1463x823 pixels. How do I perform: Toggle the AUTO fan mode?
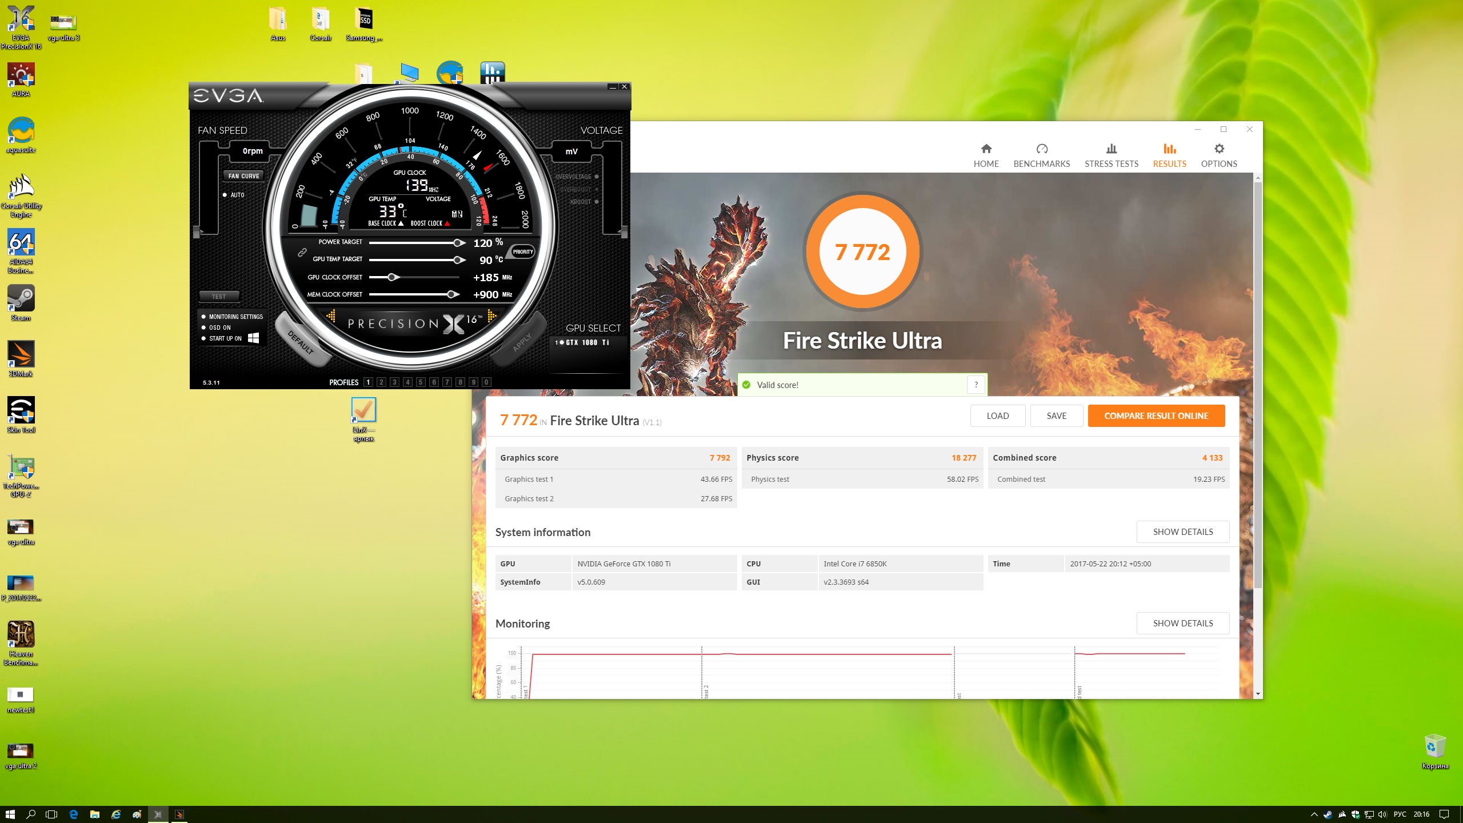click(x=225, y=195)
